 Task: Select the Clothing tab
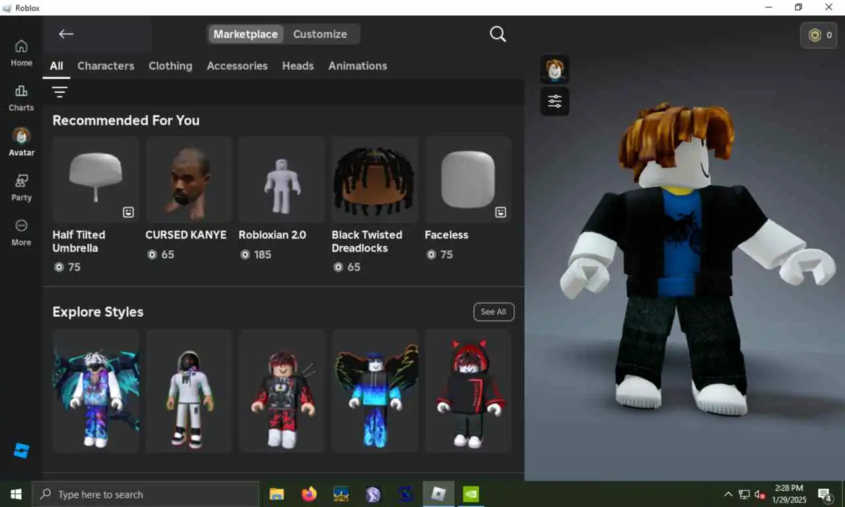coord(170,66)
